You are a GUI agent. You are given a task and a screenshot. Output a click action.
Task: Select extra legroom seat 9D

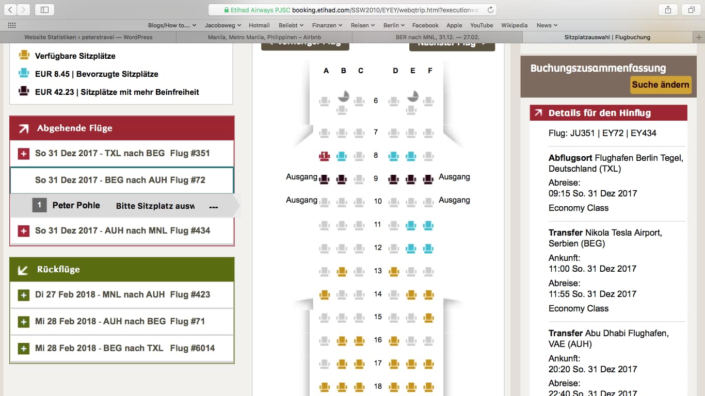pyautogui.click(x=394, y=179)
